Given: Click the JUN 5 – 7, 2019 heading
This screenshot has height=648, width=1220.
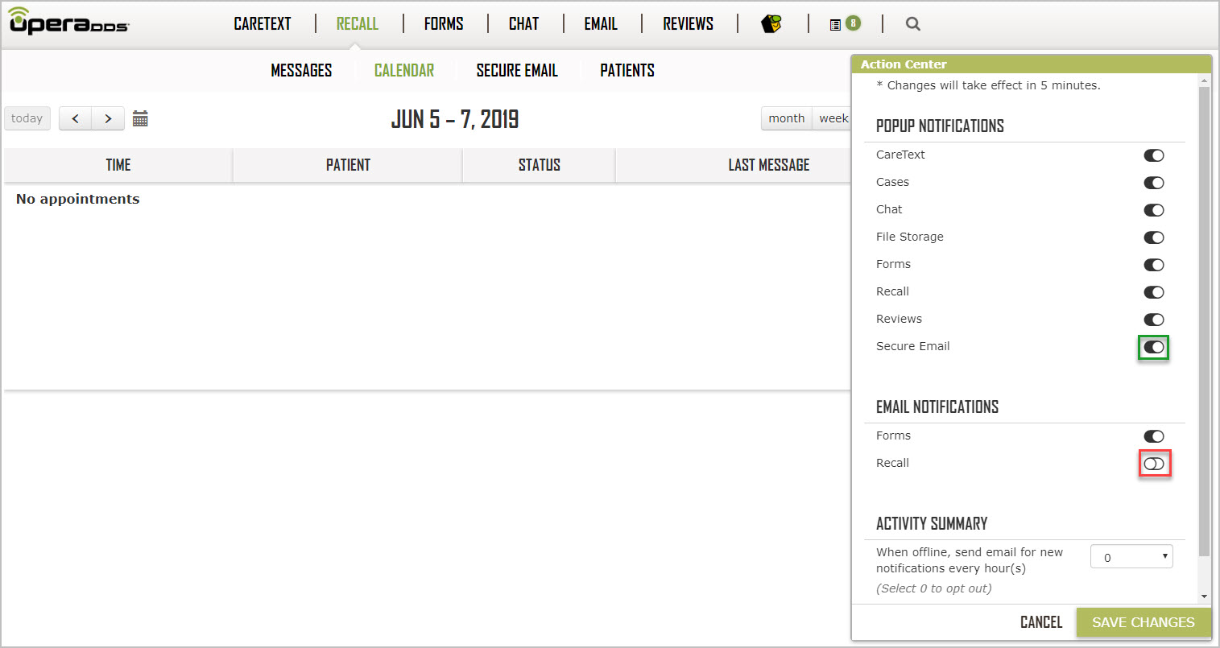Looking at the screenshot, I should pos(455,119).
